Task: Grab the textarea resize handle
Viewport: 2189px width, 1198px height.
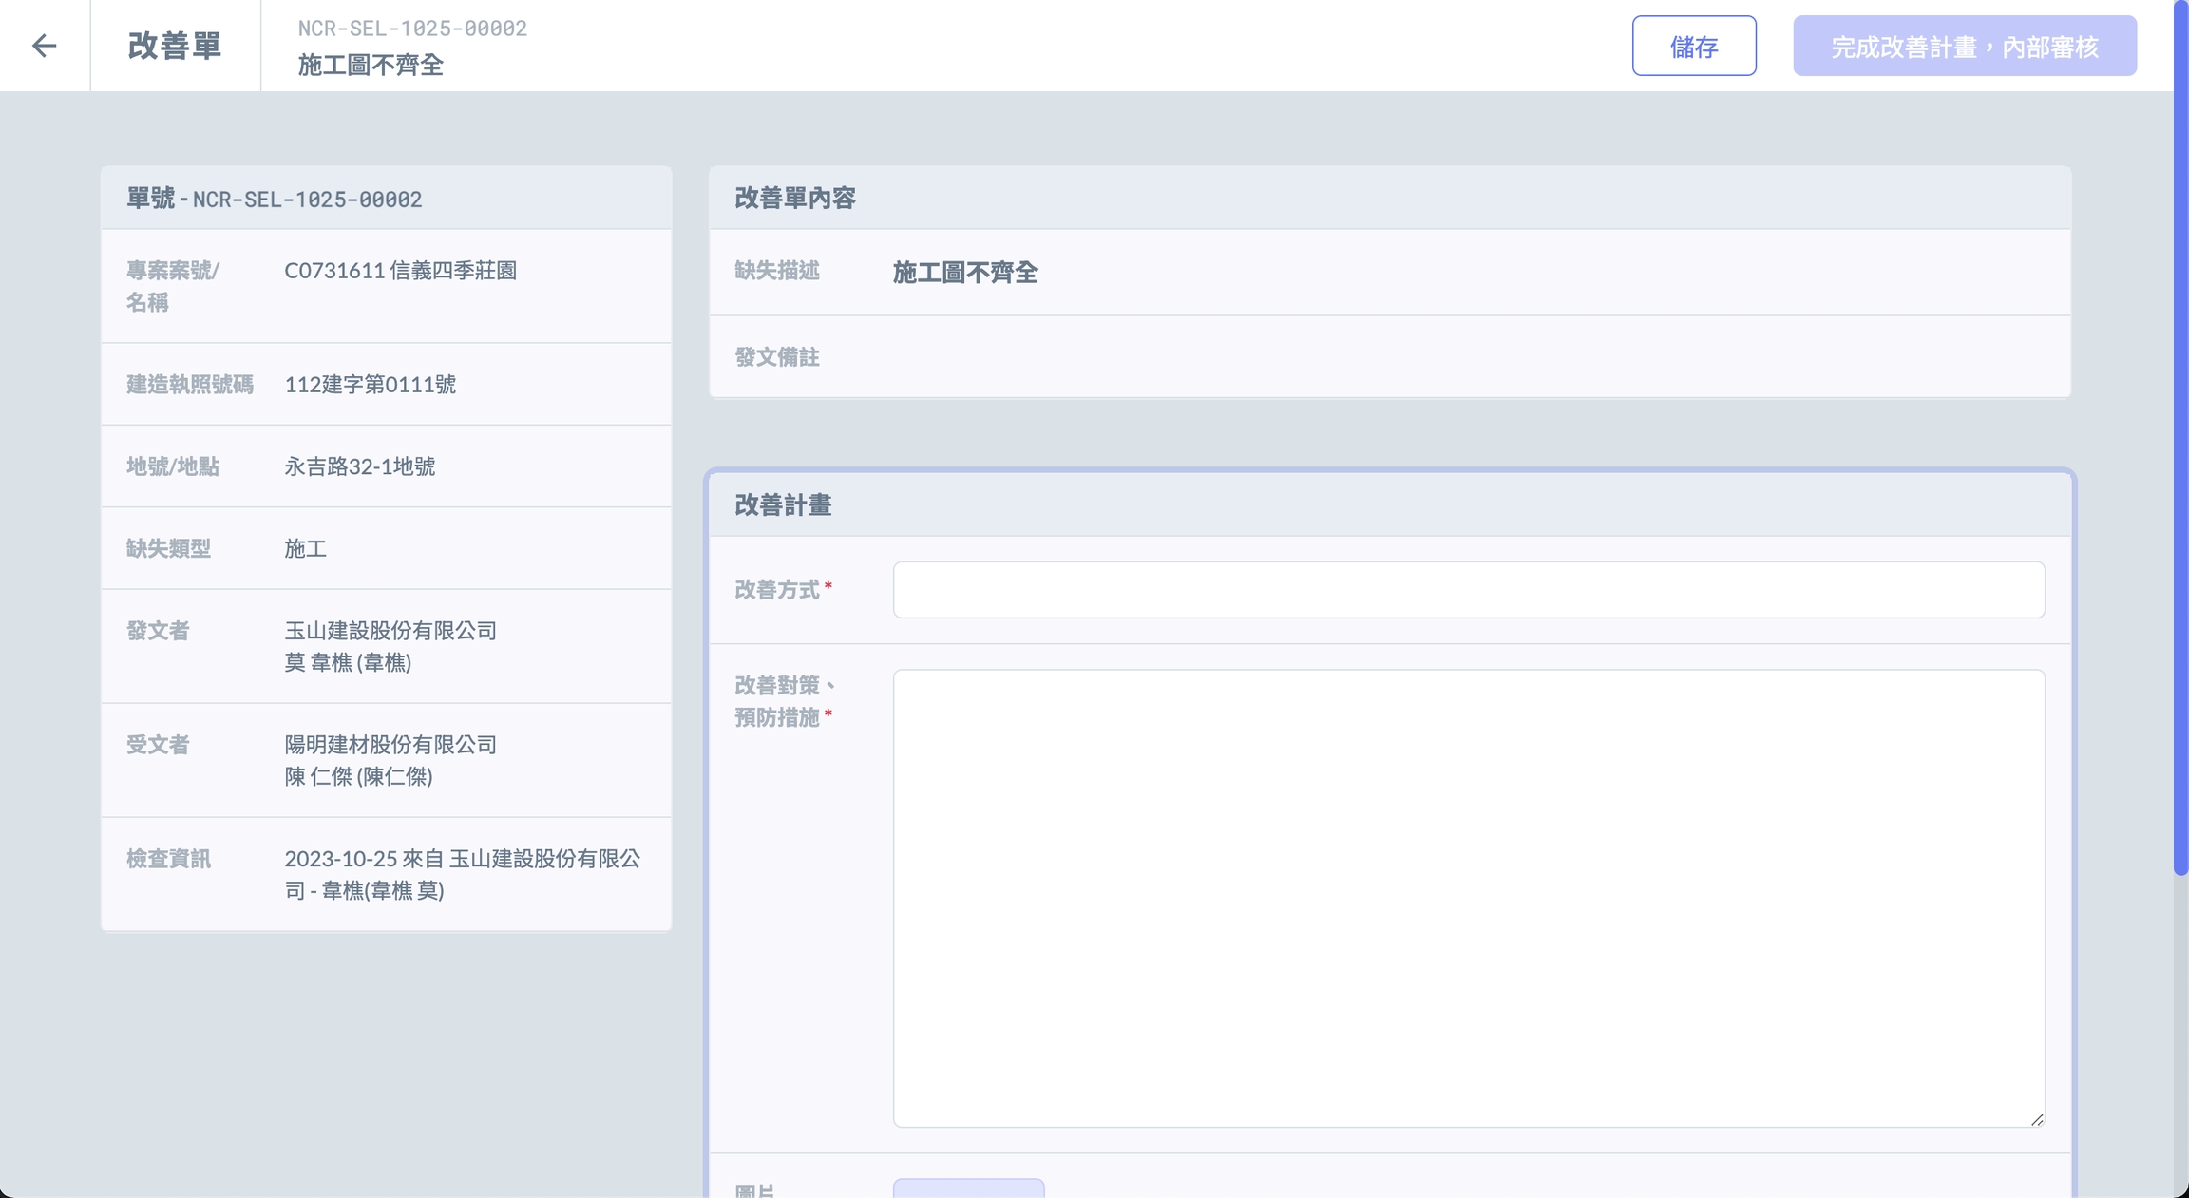Action: 2036,1119
